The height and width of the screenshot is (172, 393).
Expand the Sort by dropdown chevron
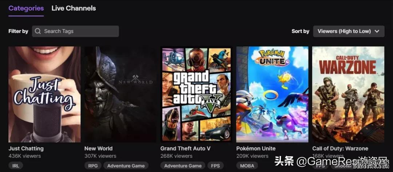377,31
